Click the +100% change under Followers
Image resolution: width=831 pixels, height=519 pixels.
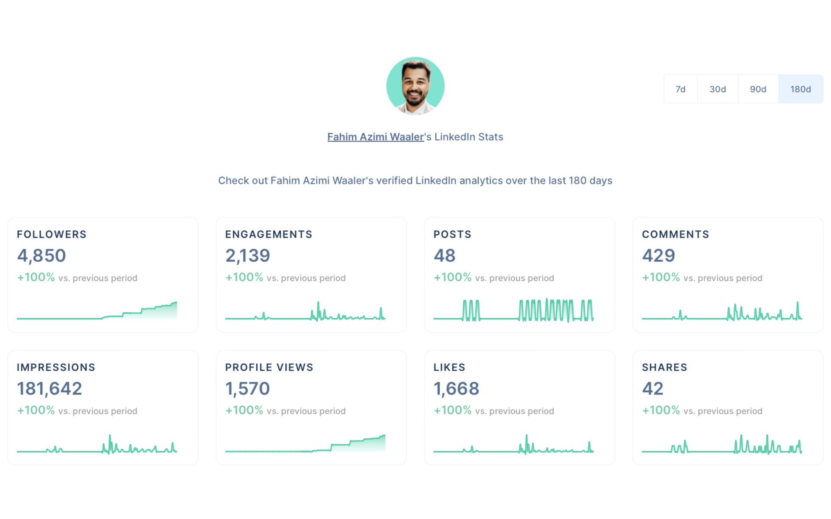point(36,277)
